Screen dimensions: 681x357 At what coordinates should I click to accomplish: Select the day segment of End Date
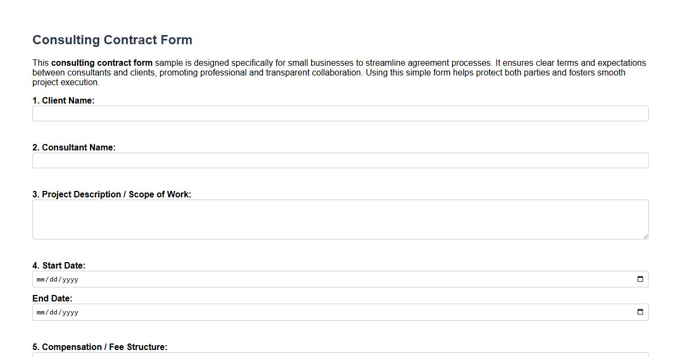(x=54, y=312)
